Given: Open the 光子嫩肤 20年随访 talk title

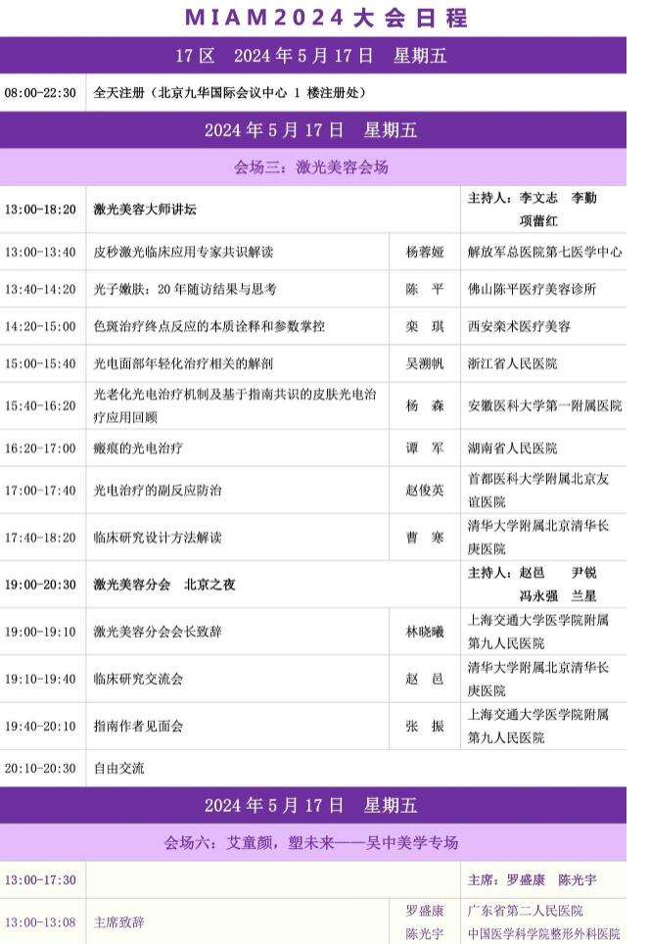Looking at the screenshot, I should (x=185, y=289).
